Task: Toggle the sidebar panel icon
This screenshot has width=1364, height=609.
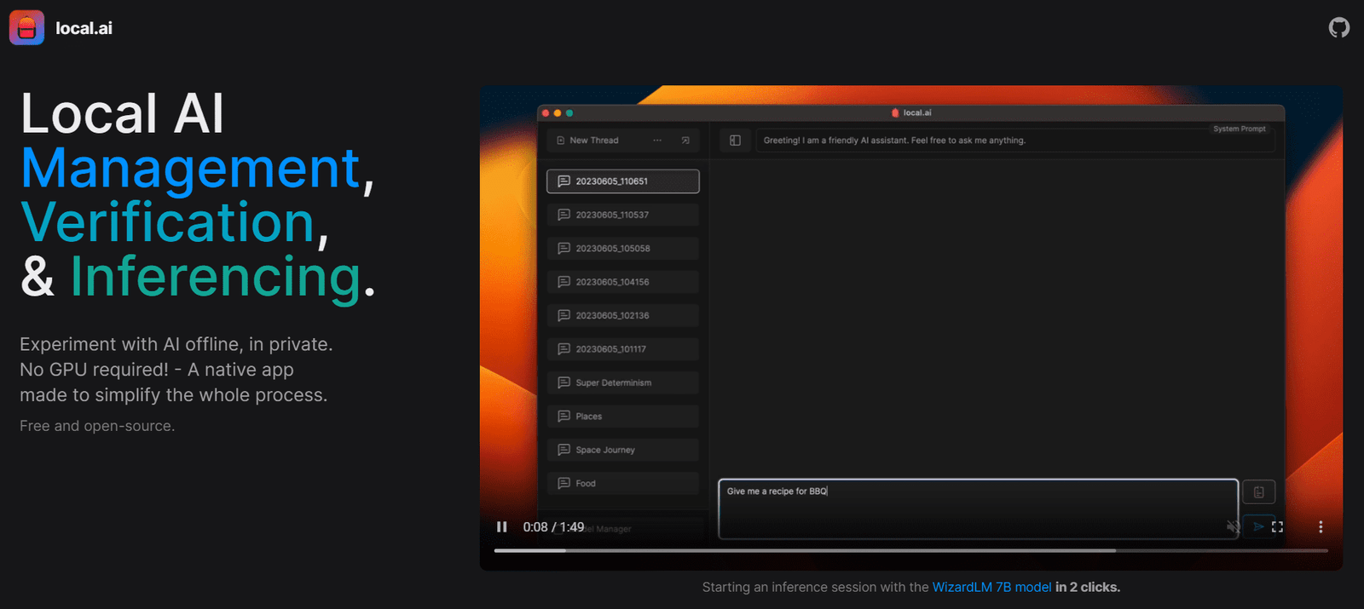Action: coord(735,141)
